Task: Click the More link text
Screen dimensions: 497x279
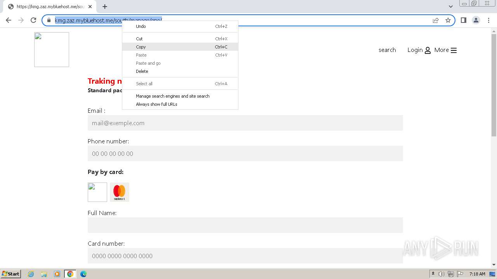Action: (x=441, y=50)
